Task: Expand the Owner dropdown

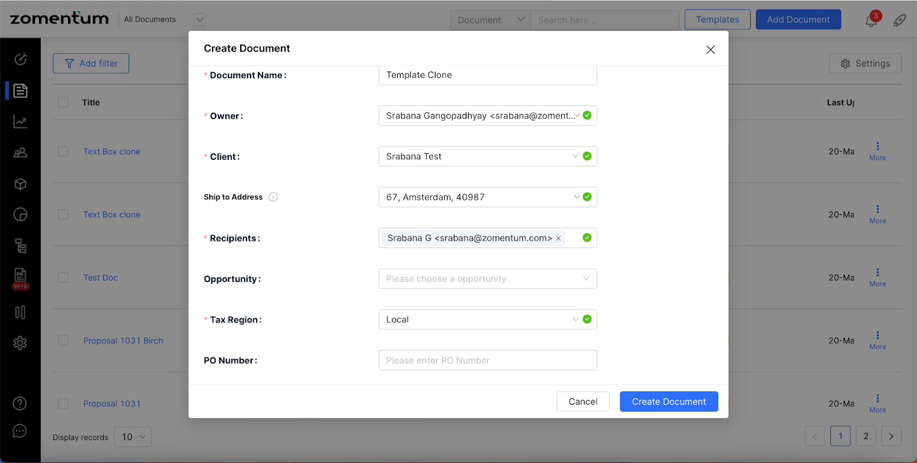Action: [x=488, y=116]
